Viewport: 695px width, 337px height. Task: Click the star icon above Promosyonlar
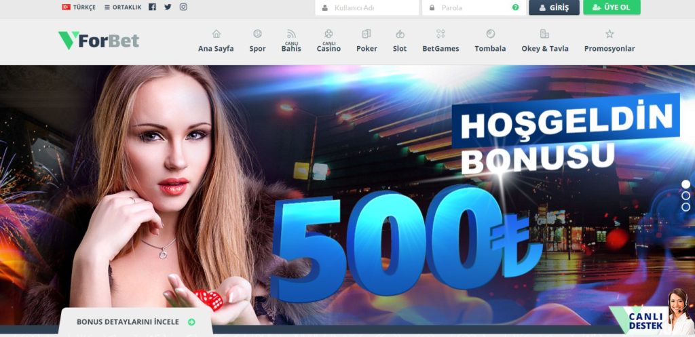click(609, 34)
